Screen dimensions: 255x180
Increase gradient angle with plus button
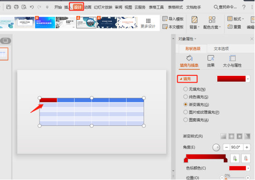point(247,147)
